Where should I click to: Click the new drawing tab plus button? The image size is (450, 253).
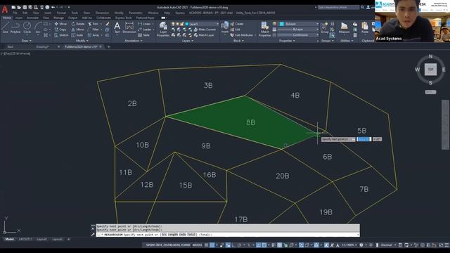pos(108,46)
